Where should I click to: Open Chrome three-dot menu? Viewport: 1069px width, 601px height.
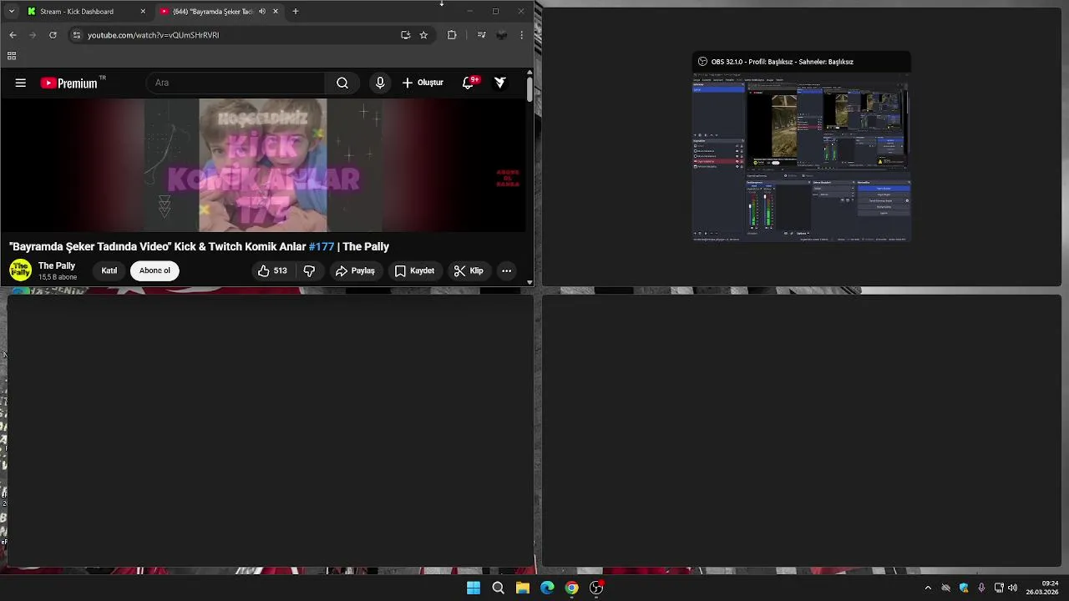pyautogui.click(x=521, y=35)
